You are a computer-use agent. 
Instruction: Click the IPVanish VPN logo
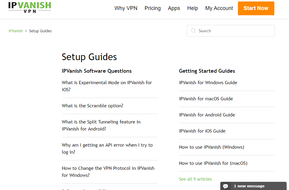[x=30, y=7]
